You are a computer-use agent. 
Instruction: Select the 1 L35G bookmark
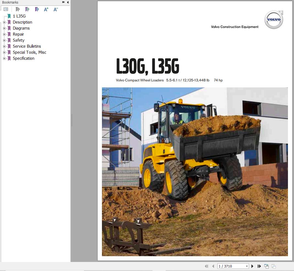click(x=19, y=16)
